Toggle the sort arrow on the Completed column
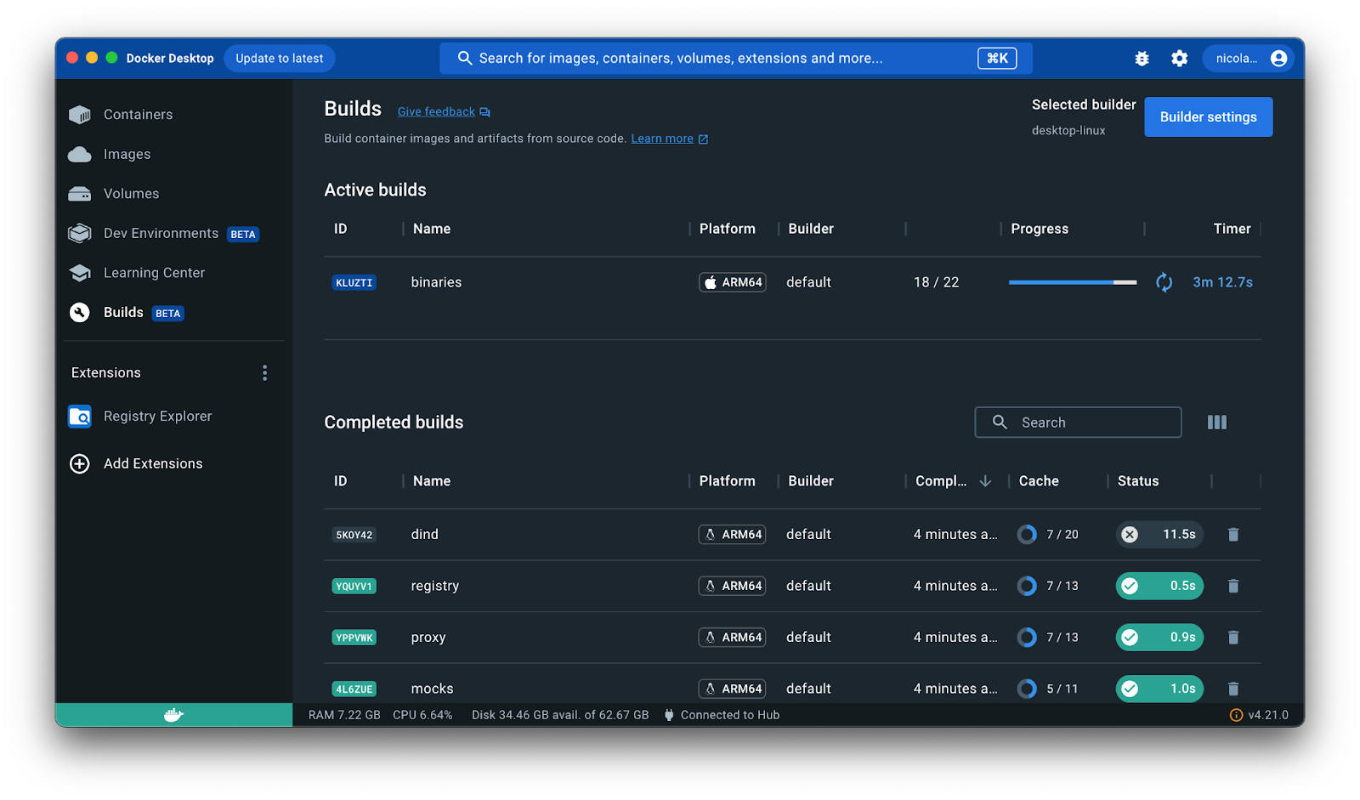This screenshot has height=800, width=1360. (985, 480)
